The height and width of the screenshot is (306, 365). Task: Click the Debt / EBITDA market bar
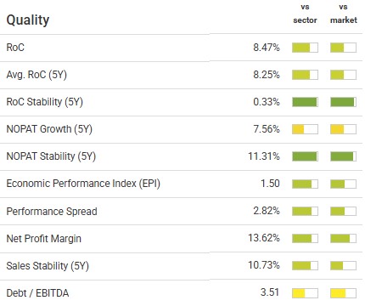343,293
